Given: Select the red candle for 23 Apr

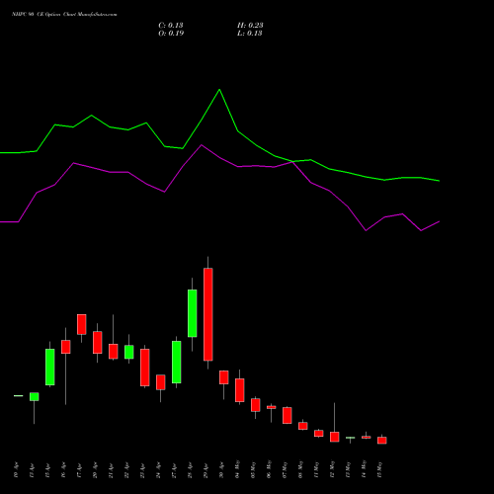Looking at the screenshot, I should 144,368.
